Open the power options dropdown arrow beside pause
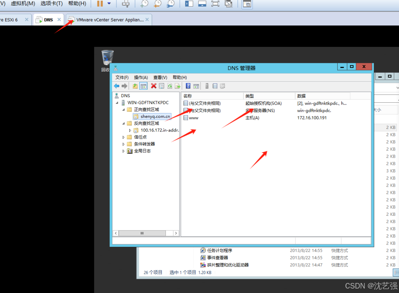 [109, 4]
